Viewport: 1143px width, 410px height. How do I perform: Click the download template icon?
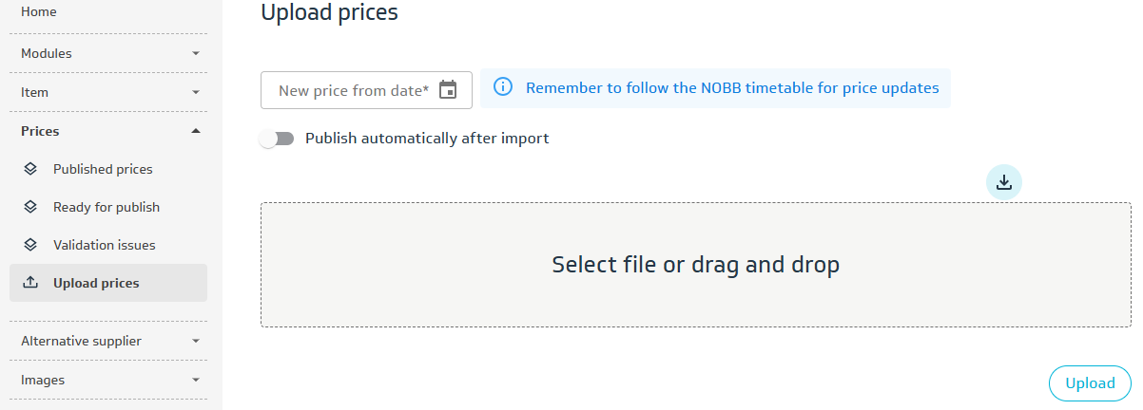pos(1003,182)
